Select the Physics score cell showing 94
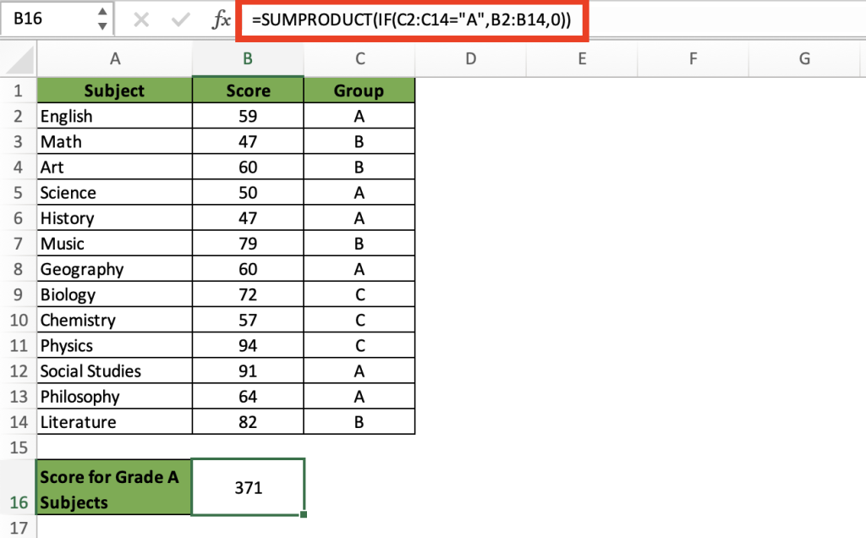 coord(248,345)
